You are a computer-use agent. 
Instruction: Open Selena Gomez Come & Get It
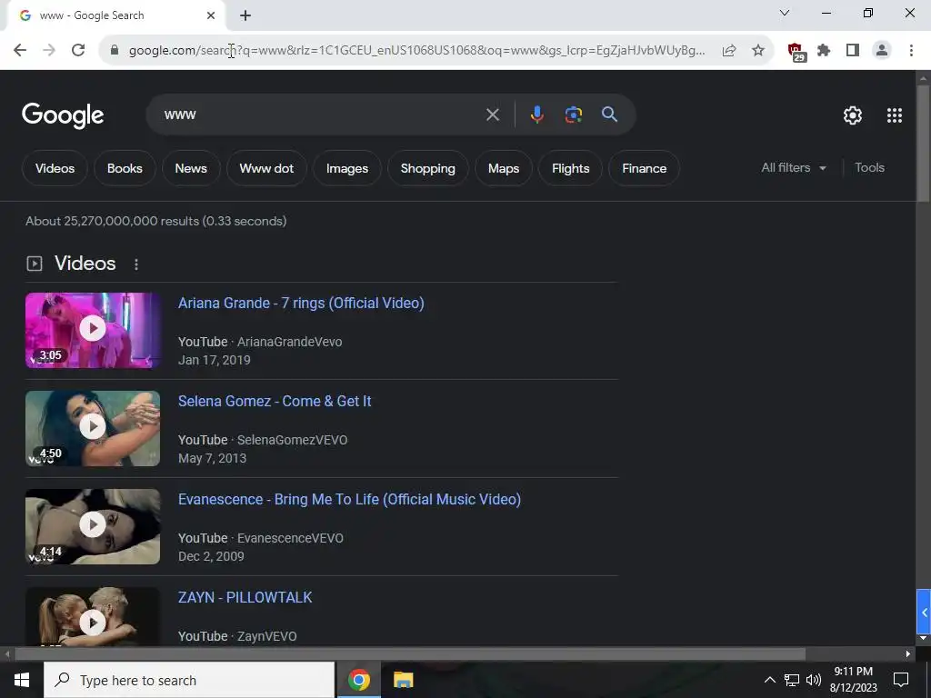click(275, 401)
